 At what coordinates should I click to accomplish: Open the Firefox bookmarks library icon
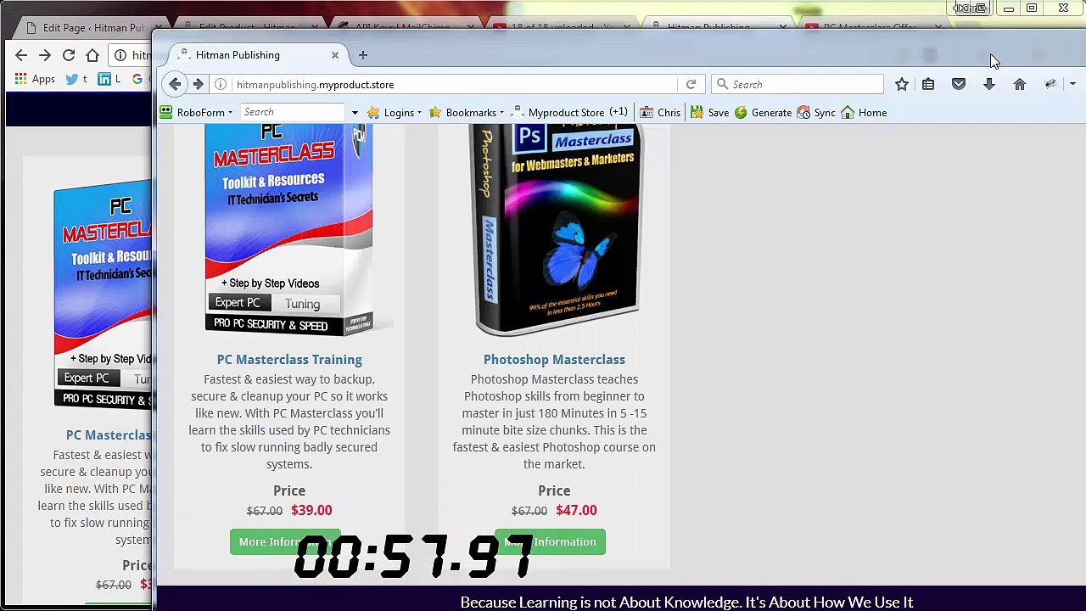pyautogui.click(x=928, y=84)
